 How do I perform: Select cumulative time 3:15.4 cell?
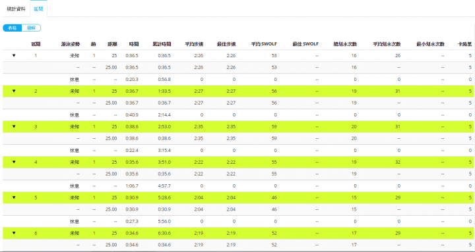[x=164, y=151]
